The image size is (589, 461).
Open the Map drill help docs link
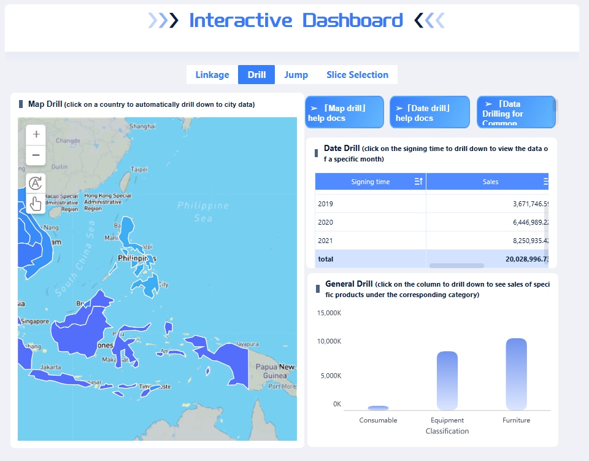(x=344, y=112)
